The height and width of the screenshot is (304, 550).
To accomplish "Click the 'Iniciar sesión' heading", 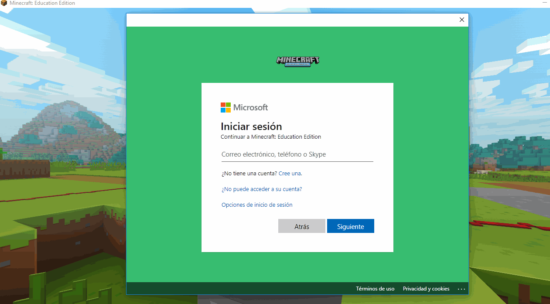I will (251, 126).
